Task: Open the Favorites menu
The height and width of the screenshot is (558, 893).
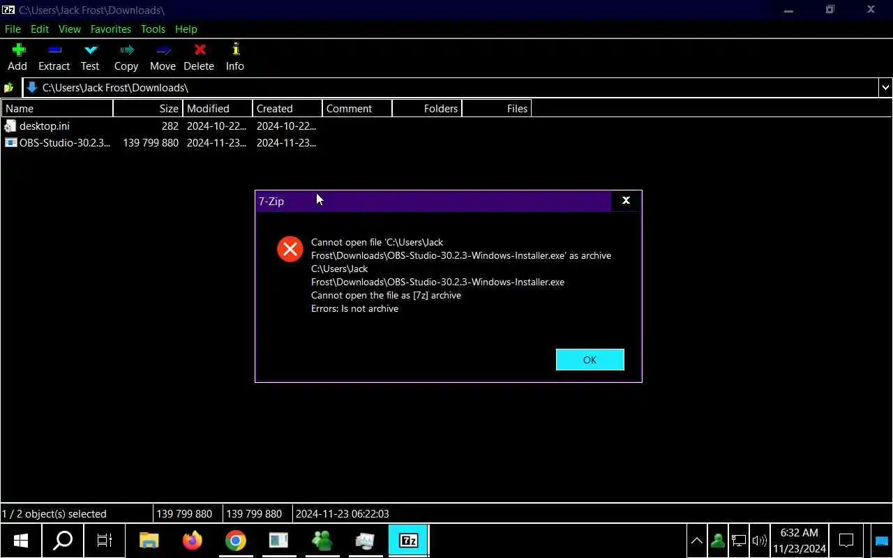Action: (111, 29)
